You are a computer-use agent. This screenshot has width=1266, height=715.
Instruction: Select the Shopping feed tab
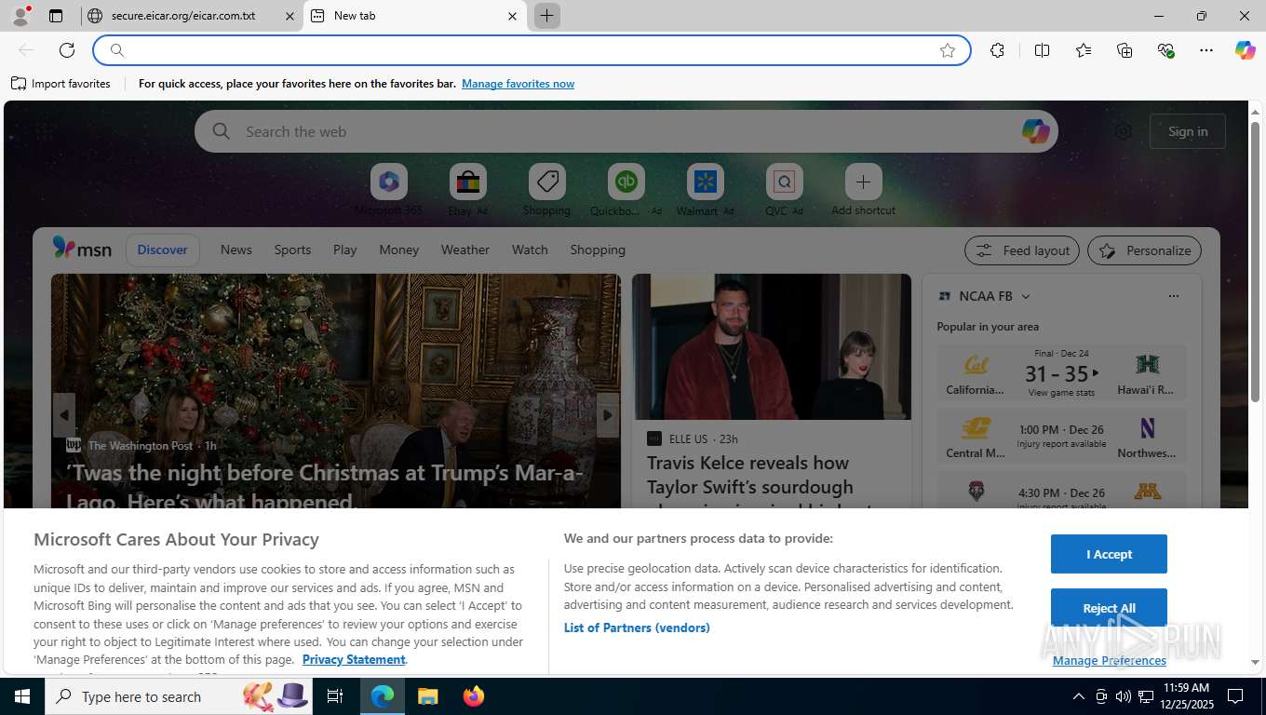598,250
